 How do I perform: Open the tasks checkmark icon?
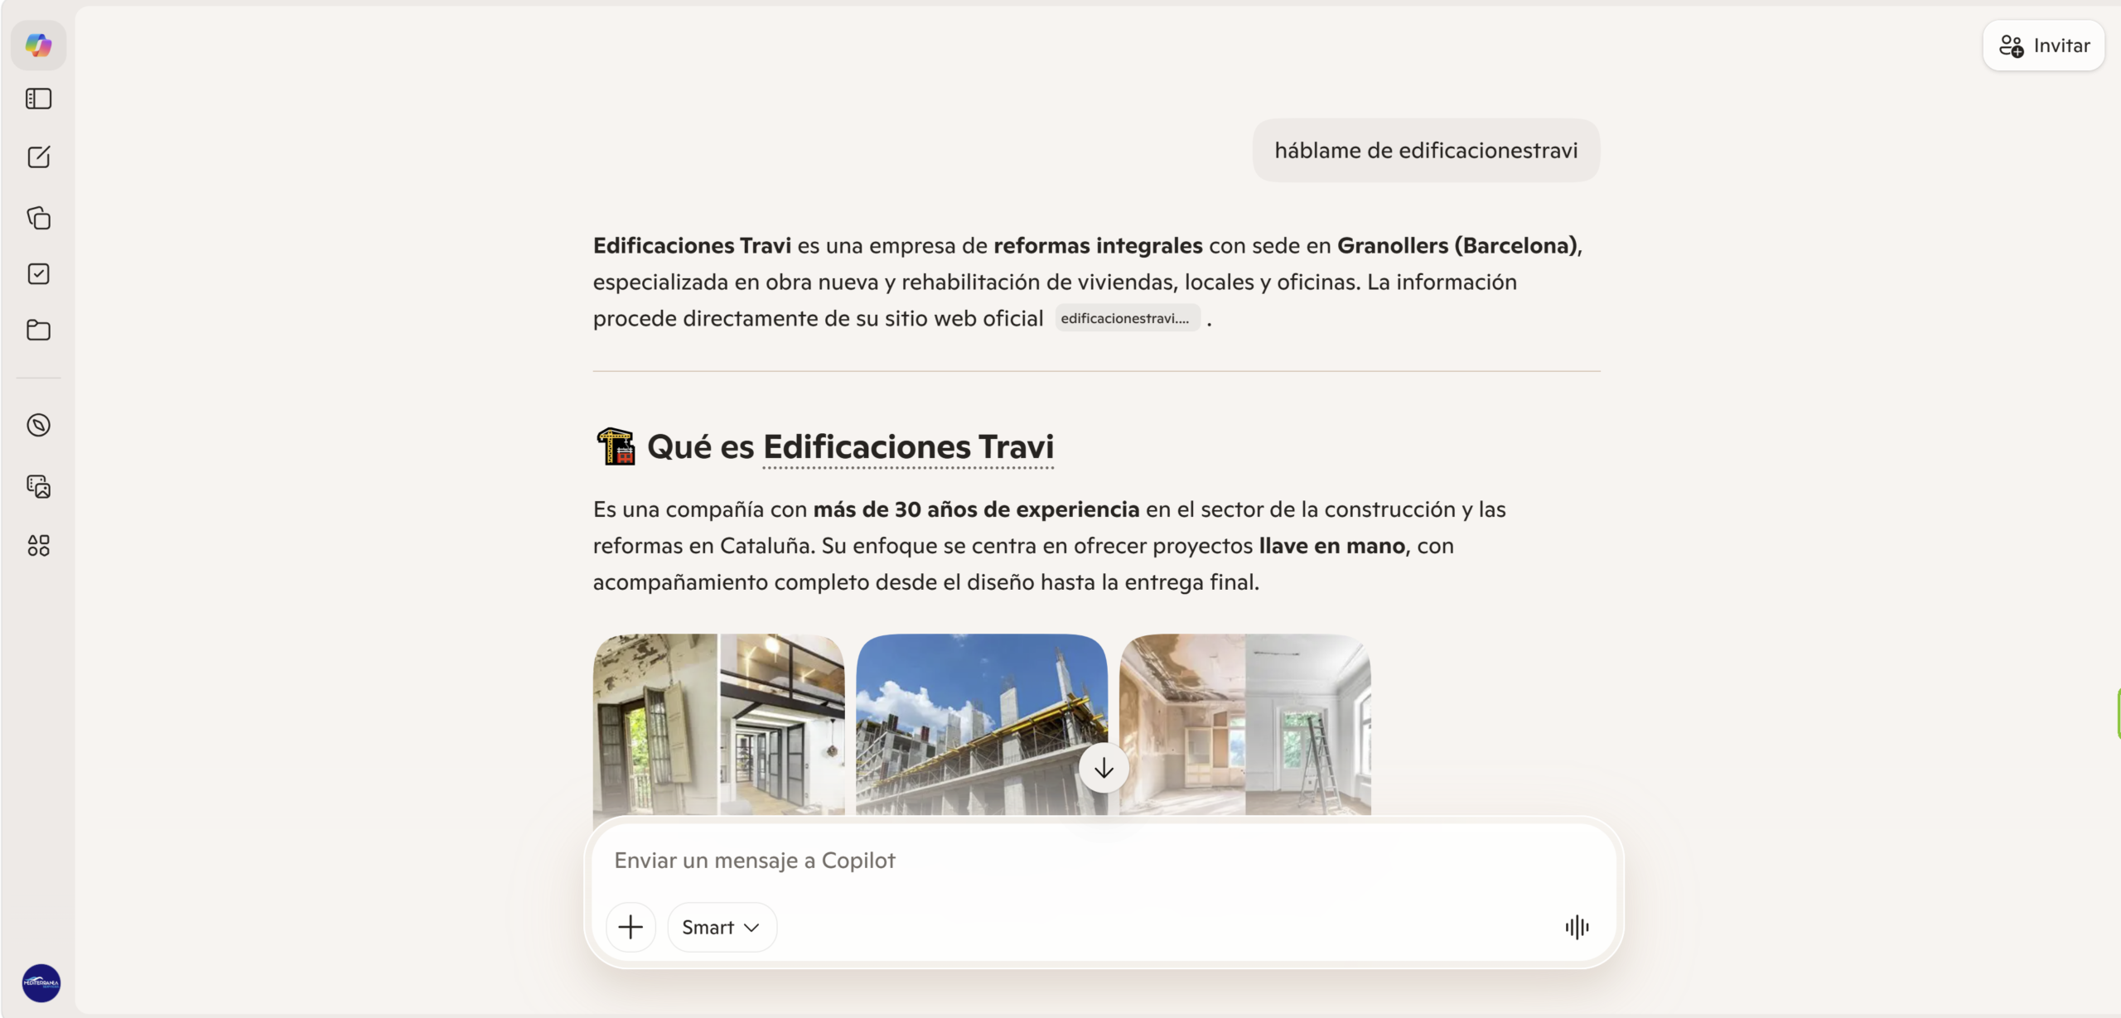(38, 274)
